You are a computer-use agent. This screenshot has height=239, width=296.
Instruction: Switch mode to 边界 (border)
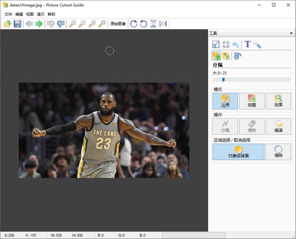pyautogui.click(x=225, y=101)
